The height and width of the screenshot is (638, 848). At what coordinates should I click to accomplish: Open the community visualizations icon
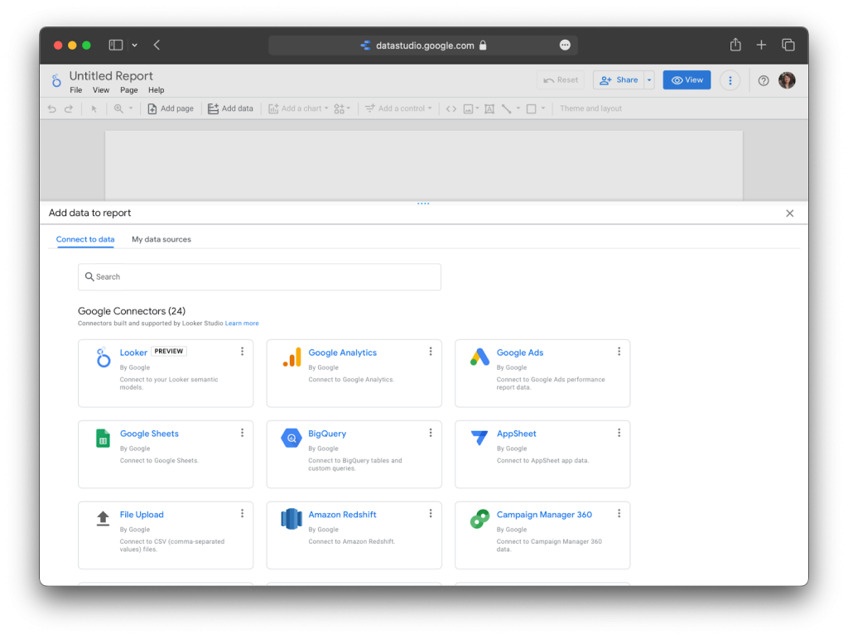click(x=339, y=108)
